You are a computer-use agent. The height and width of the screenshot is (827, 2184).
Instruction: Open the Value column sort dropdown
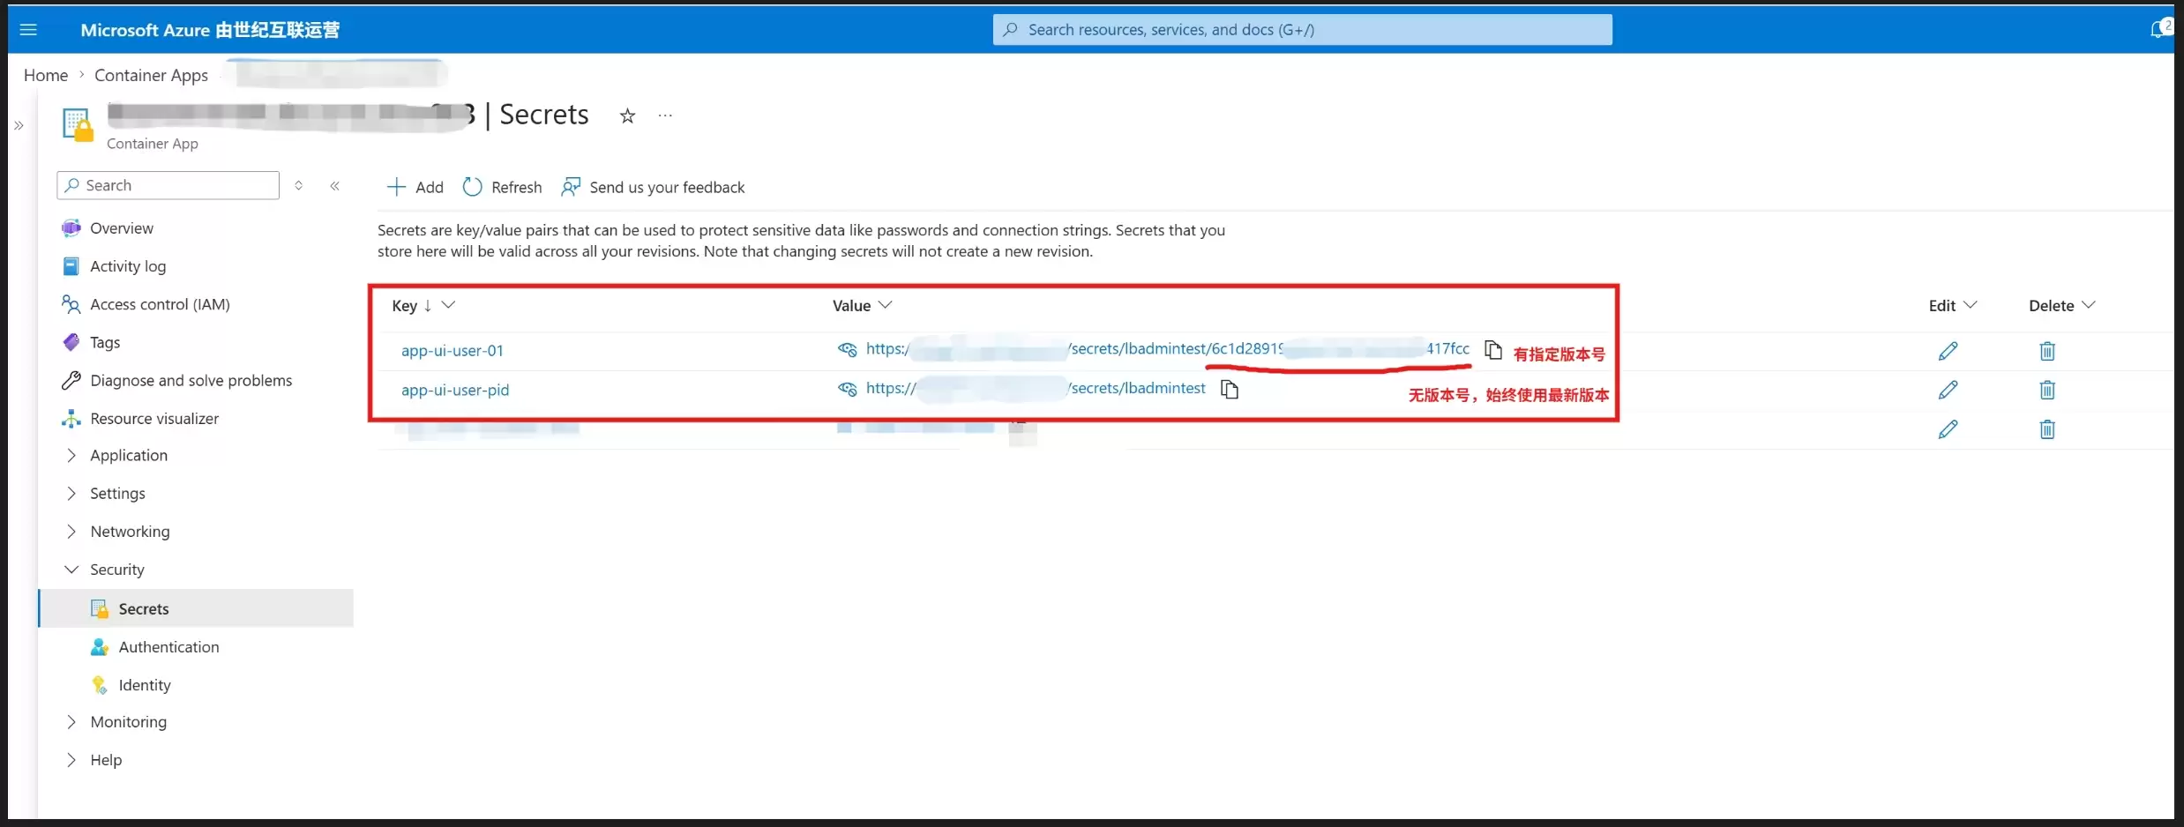click(886, 305)
